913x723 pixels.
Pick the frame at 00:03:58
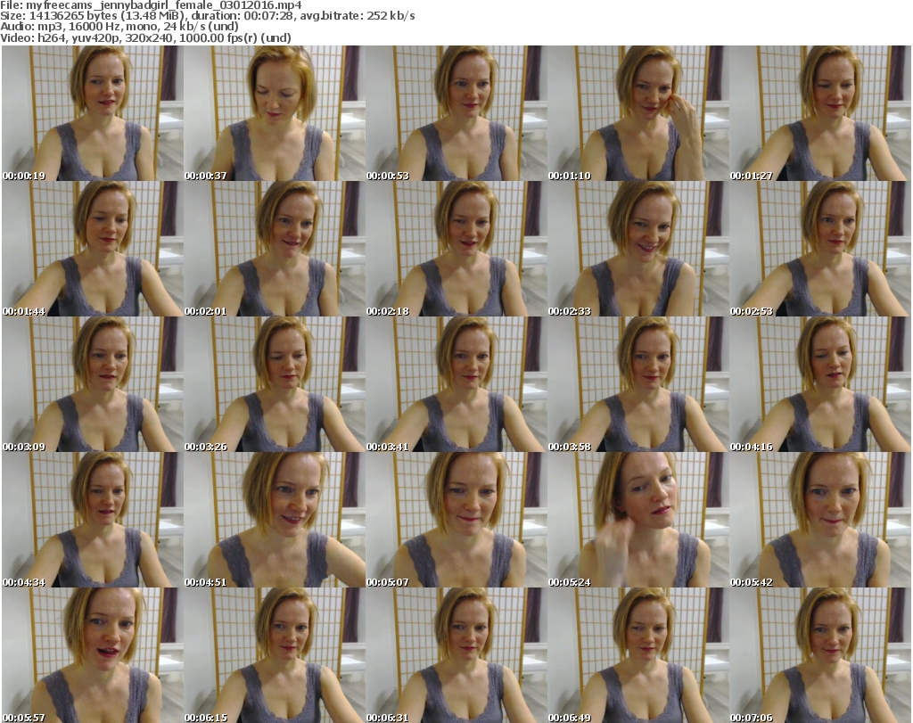pyautogui.click(x=638, y=384)
